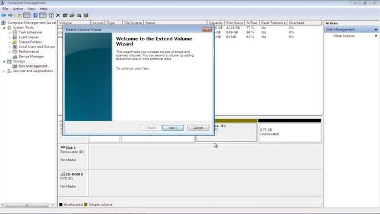Screen dimensions: 380x214
Task: Click the Forward arrow toolbar icon
Action: (10, 15)
